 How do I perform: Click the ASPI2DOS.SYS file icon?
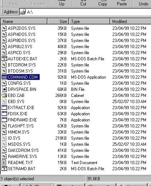tap(4, 28)
